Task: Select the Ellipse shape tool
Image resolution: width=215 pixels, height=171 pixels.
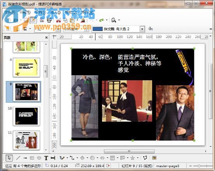Action: (x=39, y=158)
